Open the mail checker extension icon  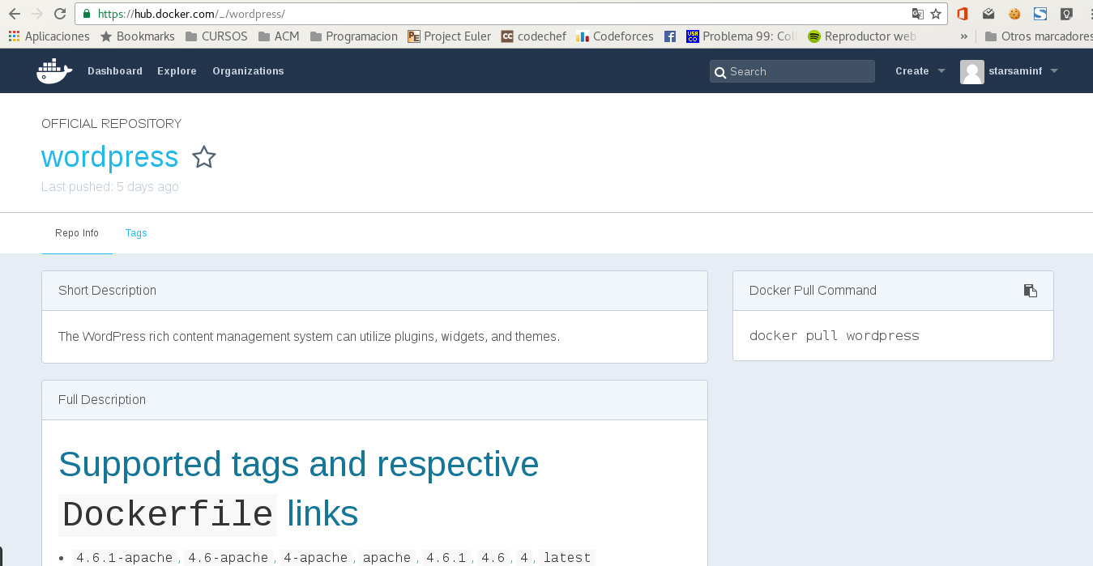[x=988, y=14]
